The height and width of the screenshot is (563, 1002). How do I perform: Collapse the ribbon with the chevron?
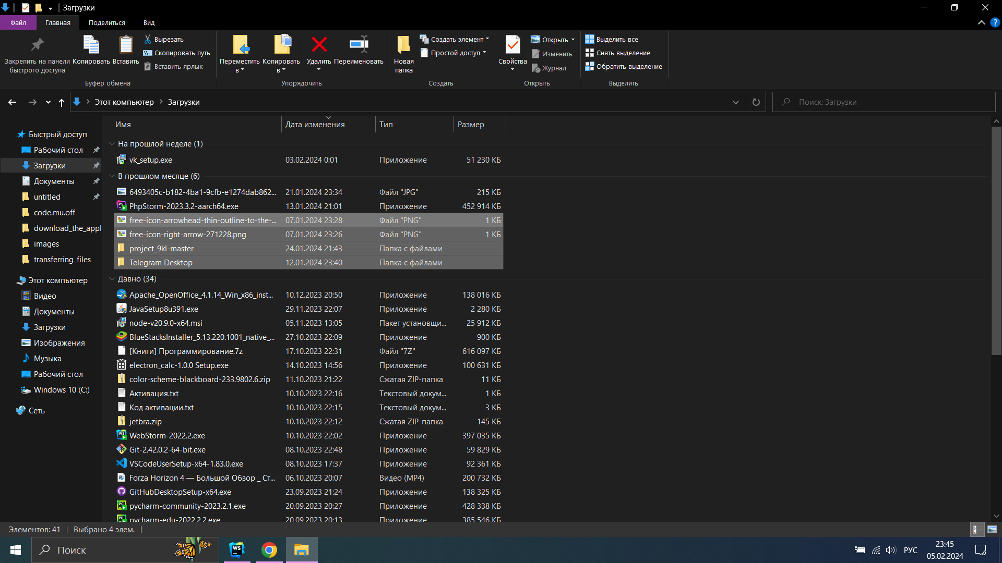981,22
